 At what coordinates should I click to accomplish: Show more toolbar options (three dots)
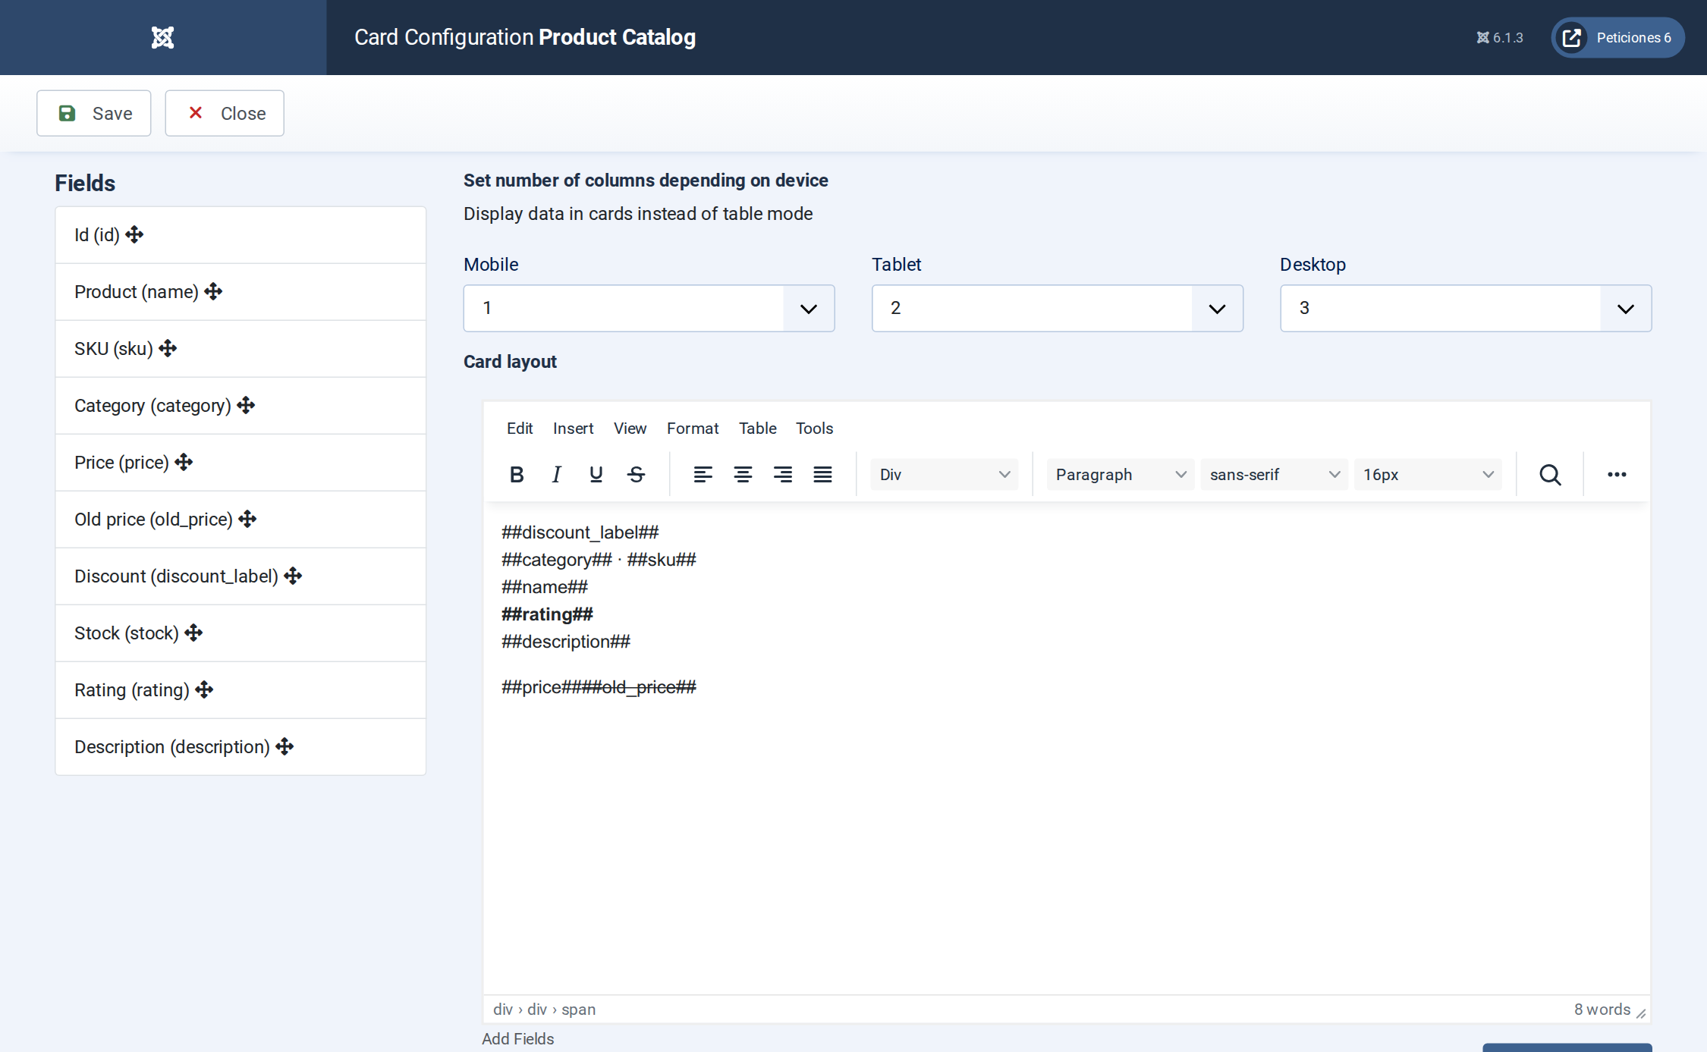1617,475
